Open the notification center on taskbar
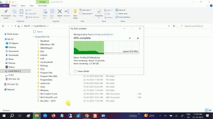This screenshot has width=213, height=119. point(207,116)
